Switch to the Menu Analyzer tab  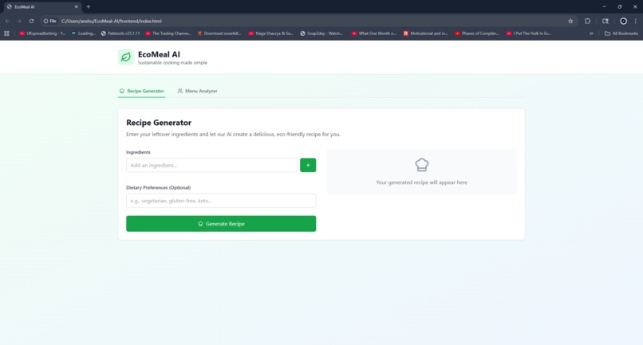coord(197,91)
